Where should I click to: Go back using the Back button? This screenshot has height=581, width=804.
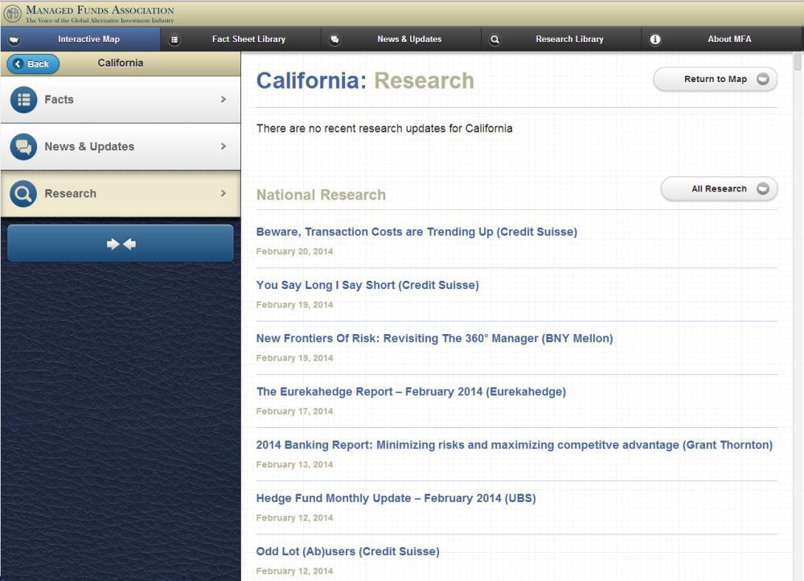(x=33, y=64)
